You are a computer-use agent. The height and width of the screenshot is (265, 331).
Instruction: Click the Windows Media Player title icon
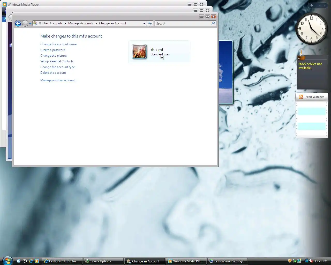5,4
